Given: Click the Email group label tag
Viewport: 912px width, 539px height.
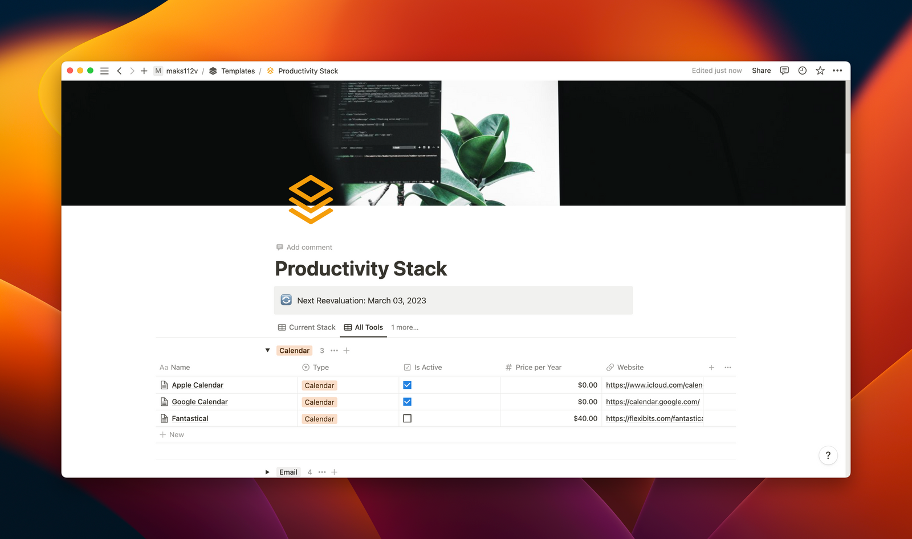Looking at the screenshot, I should pos(288,472).
